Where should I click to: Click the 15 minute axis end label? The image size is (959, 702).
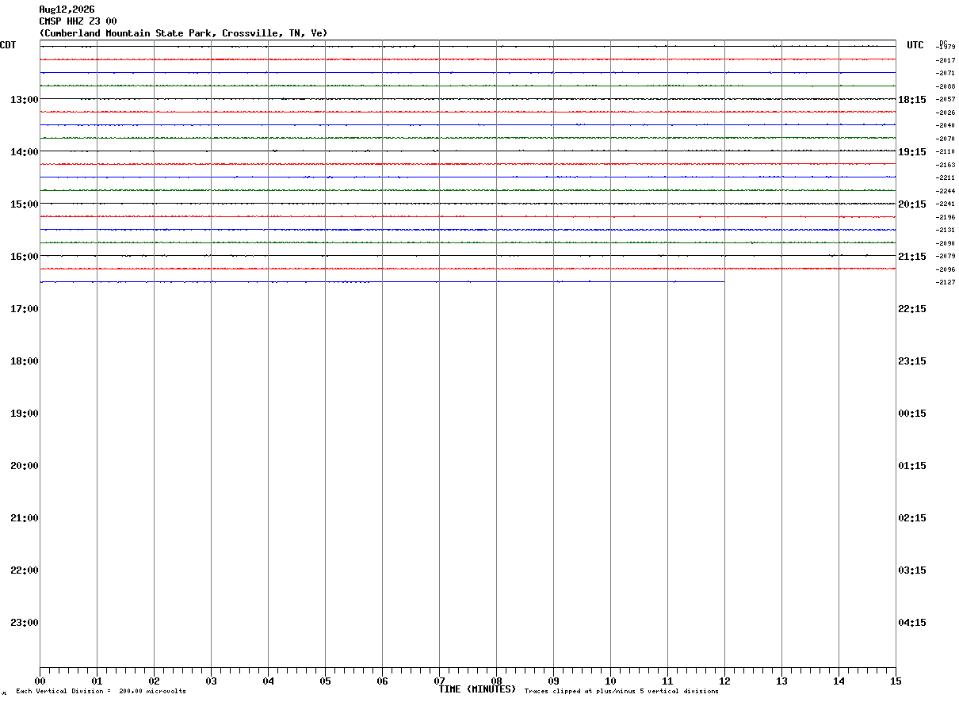click(x=896, y=681)
